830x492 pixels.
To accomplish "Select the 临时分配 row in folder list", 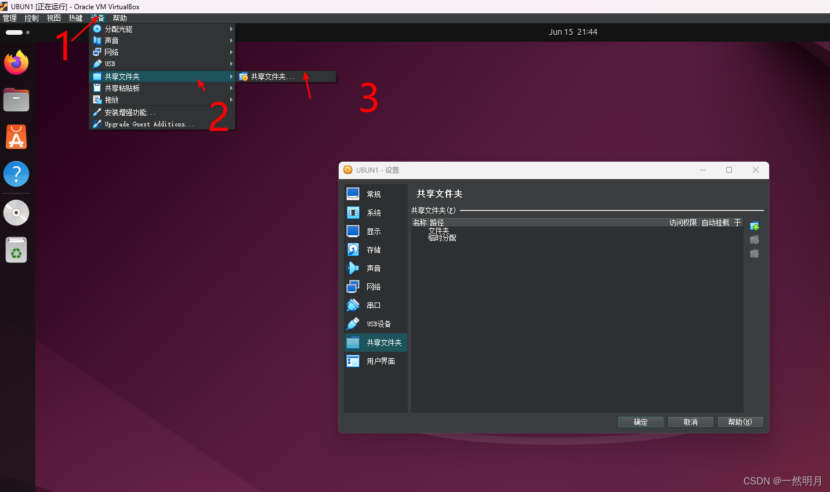I will [x=443, y=238].
